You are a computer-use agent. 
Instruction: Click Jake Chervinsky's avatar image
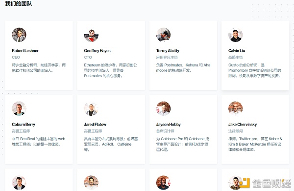(236, 108)
